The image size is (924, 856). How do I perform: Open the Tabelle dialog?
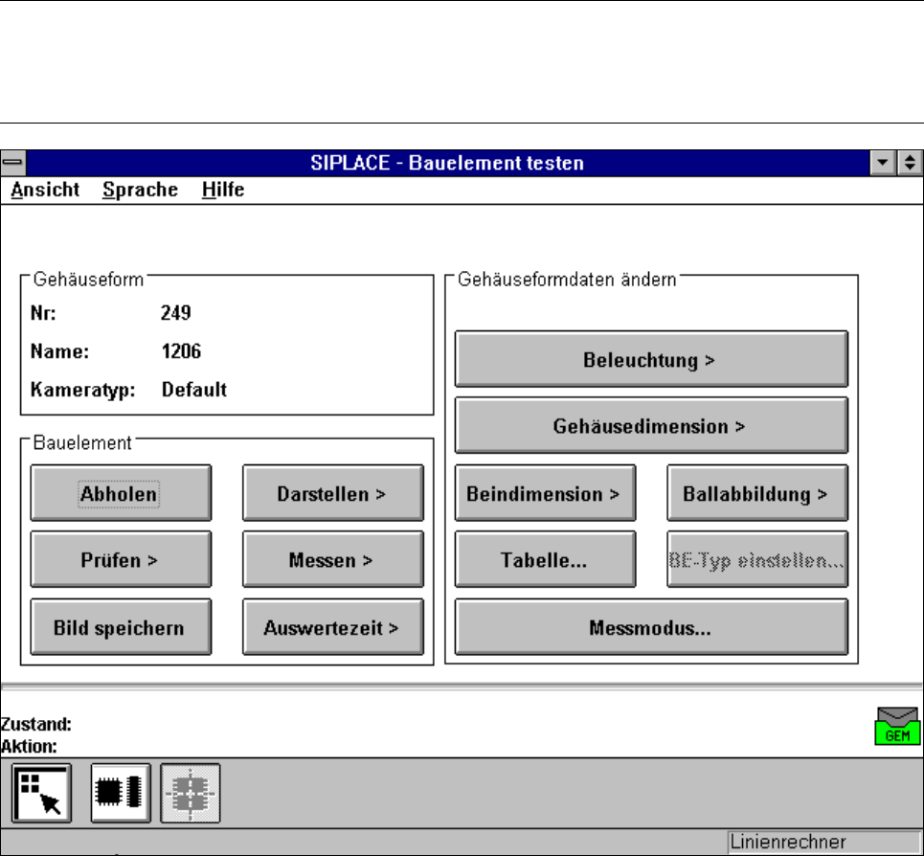(544, 560)
